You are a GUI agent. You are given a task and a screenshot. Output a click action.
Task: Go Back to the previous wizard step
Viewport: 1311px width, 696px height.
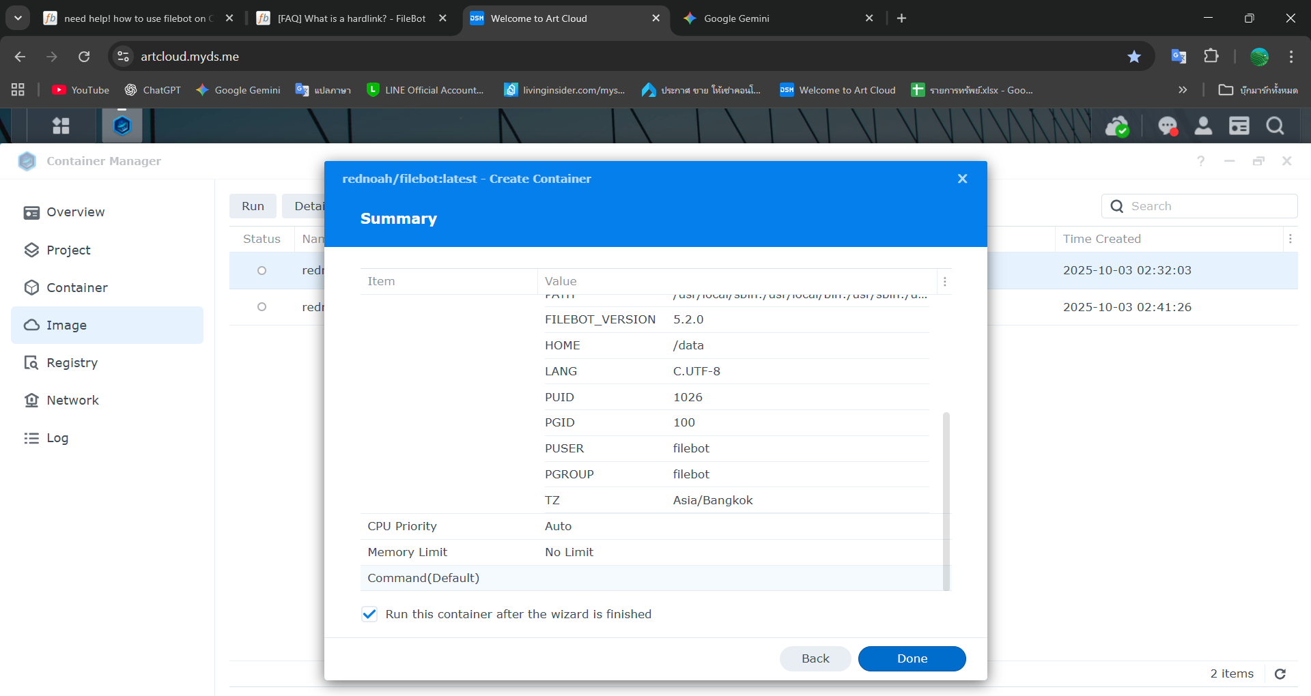pyautogui.click(x=815, y=658)
